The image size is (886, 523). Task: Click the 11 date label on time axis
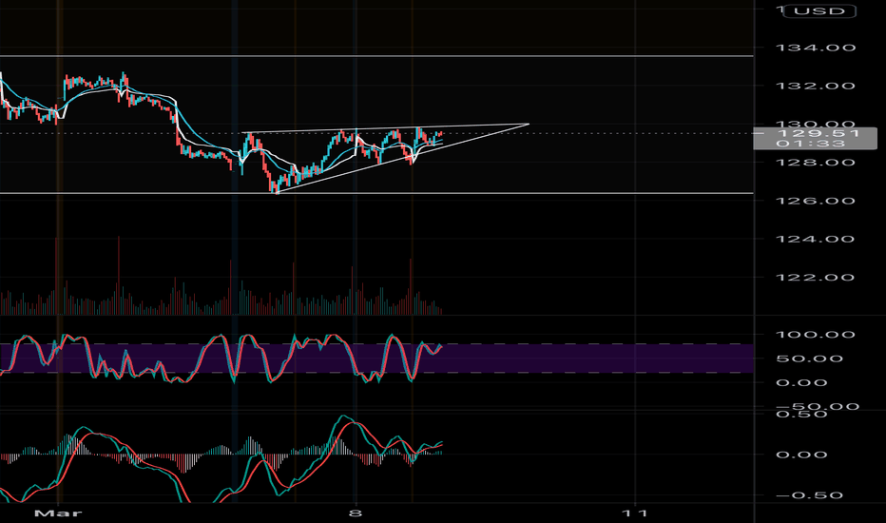(x=634, y=513)
